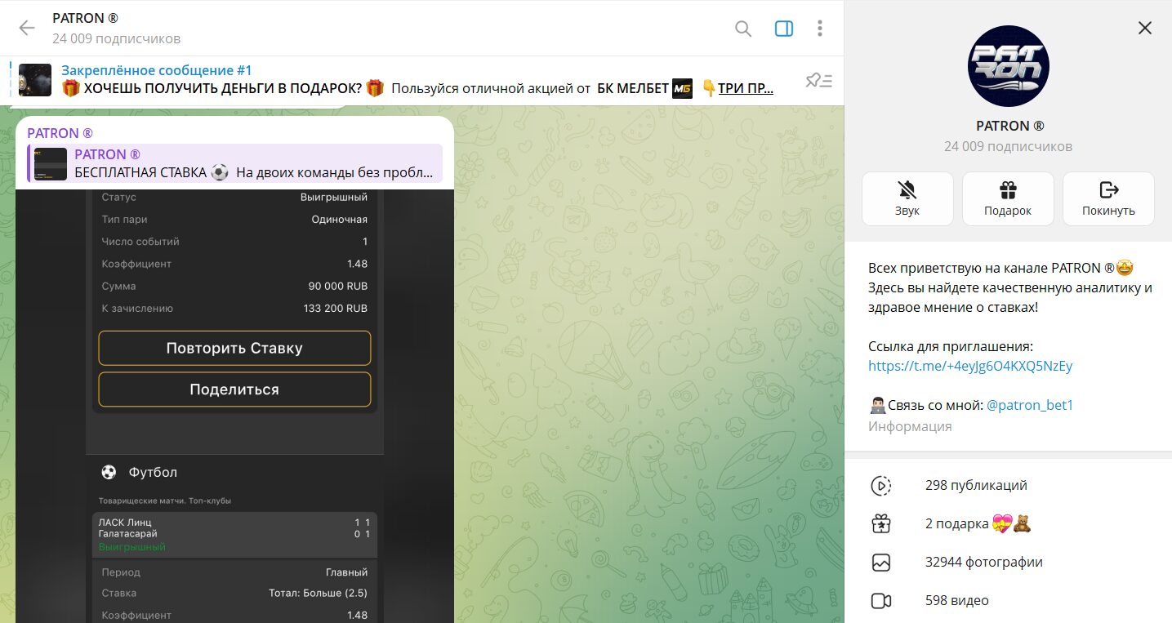1172x623 pixels.
Task: Click the МЕЛБЕТ logo in the pinned message
Action: (x=682, y=88)
